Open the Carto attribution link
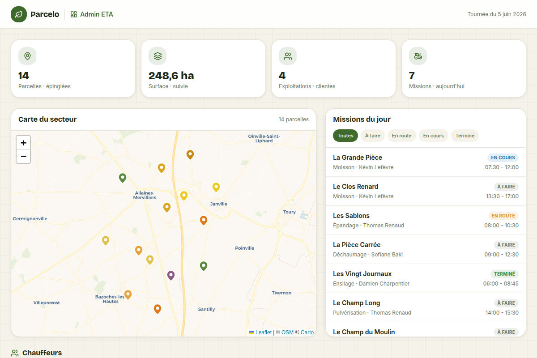 coord(307,332)
